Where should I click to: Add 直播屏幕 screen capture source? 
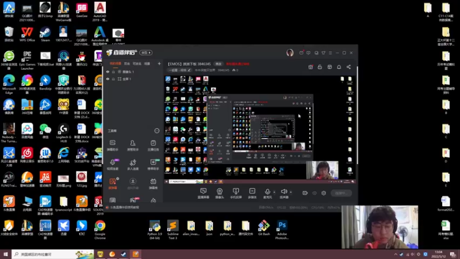203,193
